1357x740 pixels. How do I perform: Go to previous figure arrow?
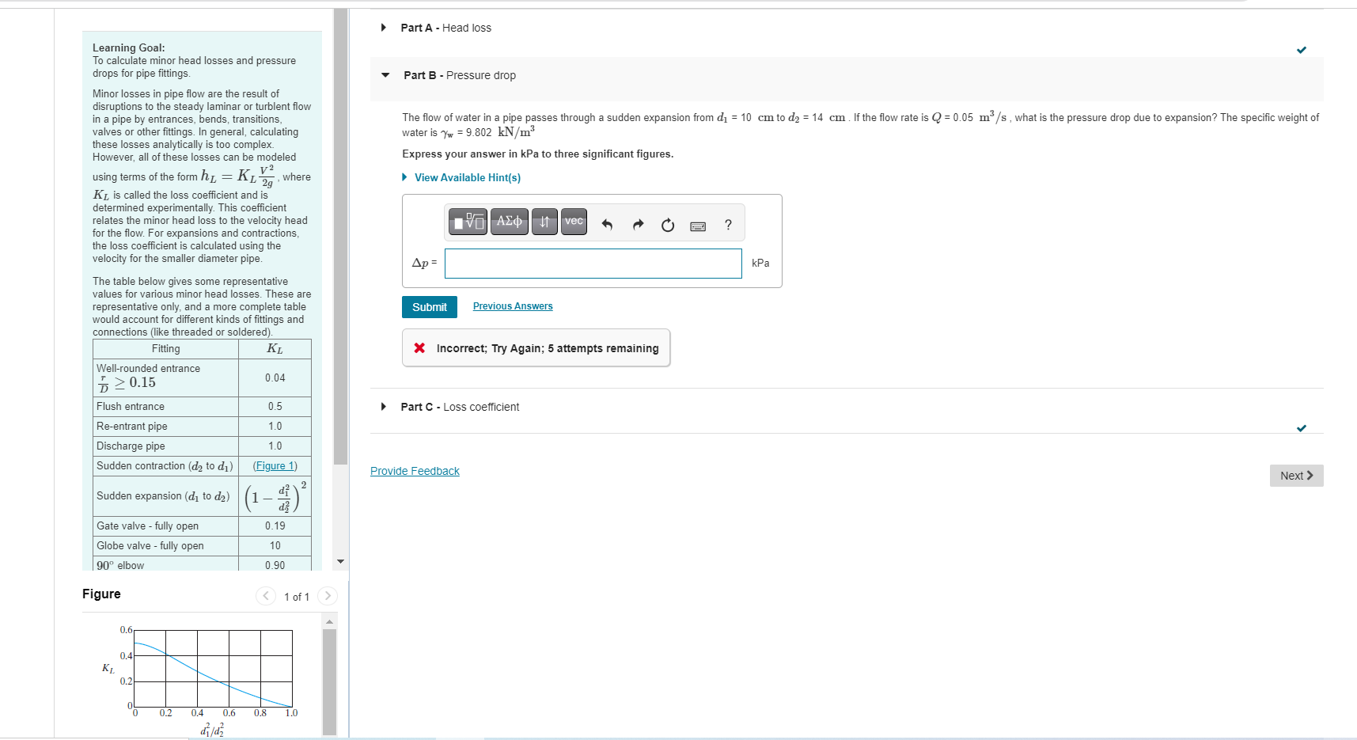pos(266,596)
